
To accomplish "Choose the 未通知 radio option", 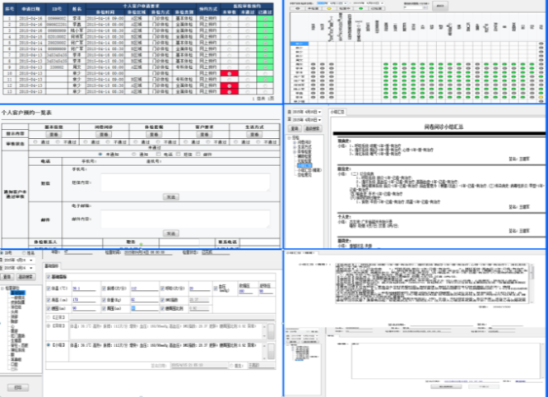I will pos(100,154).
